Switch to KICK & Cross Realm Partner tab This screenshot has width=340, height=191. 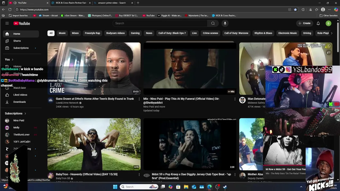pyautogui.click(x=71, y=3)
